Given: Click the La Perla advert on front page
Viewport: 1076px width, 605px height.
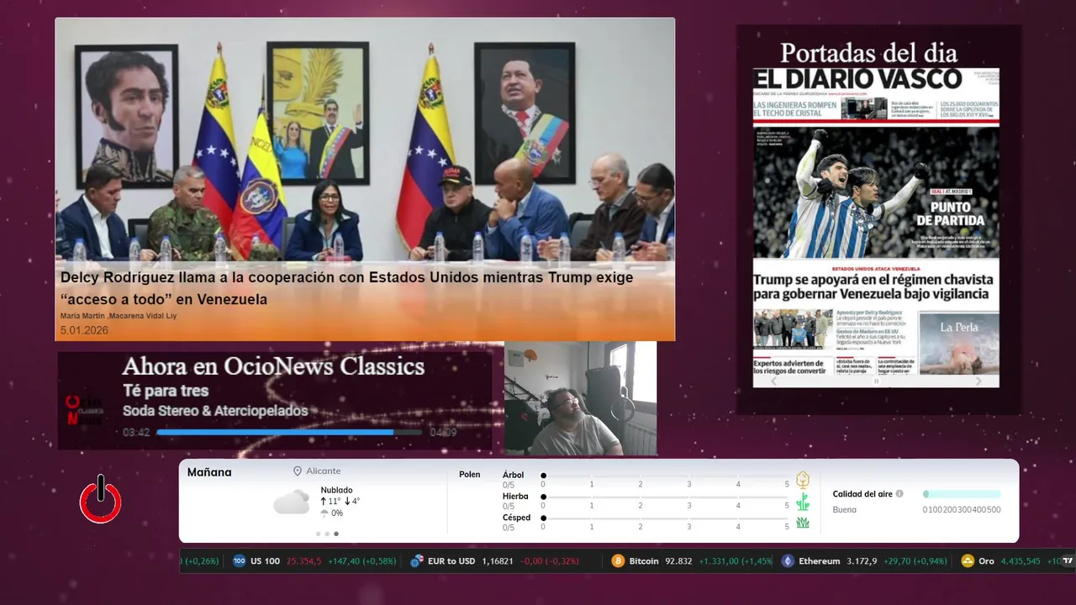Looking at the screenshot, I should (959, 343).
